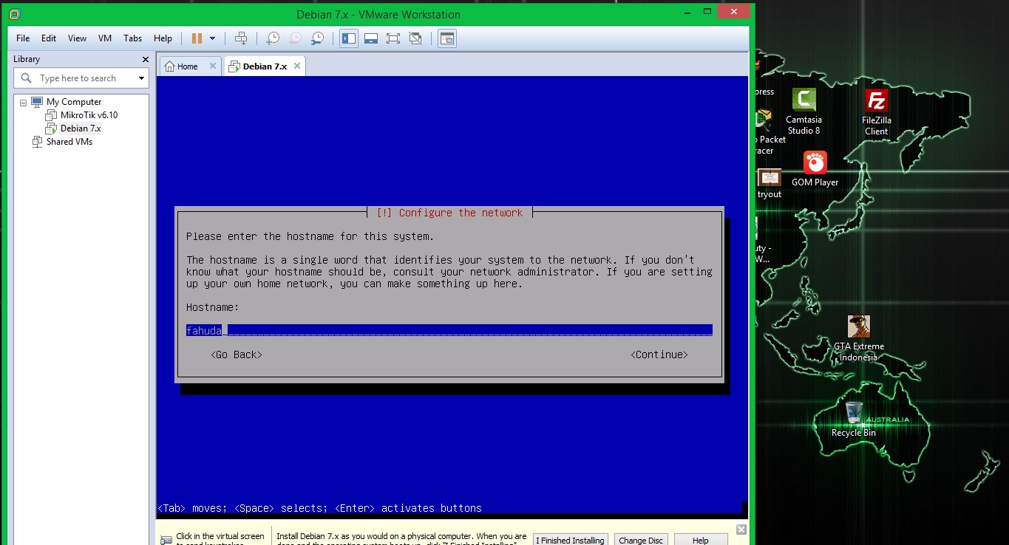Click Go Back in the Debian installer
The image size is (1009, 545).
click(x=237, y=354)
